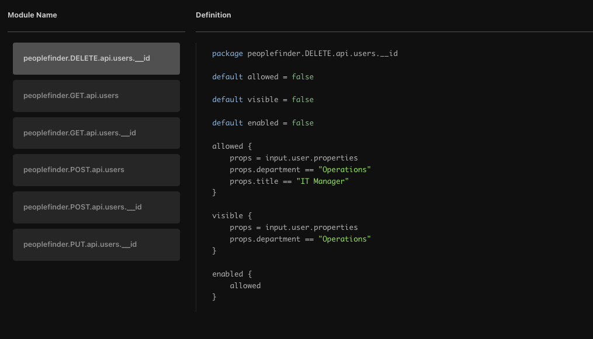Click the "IT Manager" string in the code

pos(323,181)
